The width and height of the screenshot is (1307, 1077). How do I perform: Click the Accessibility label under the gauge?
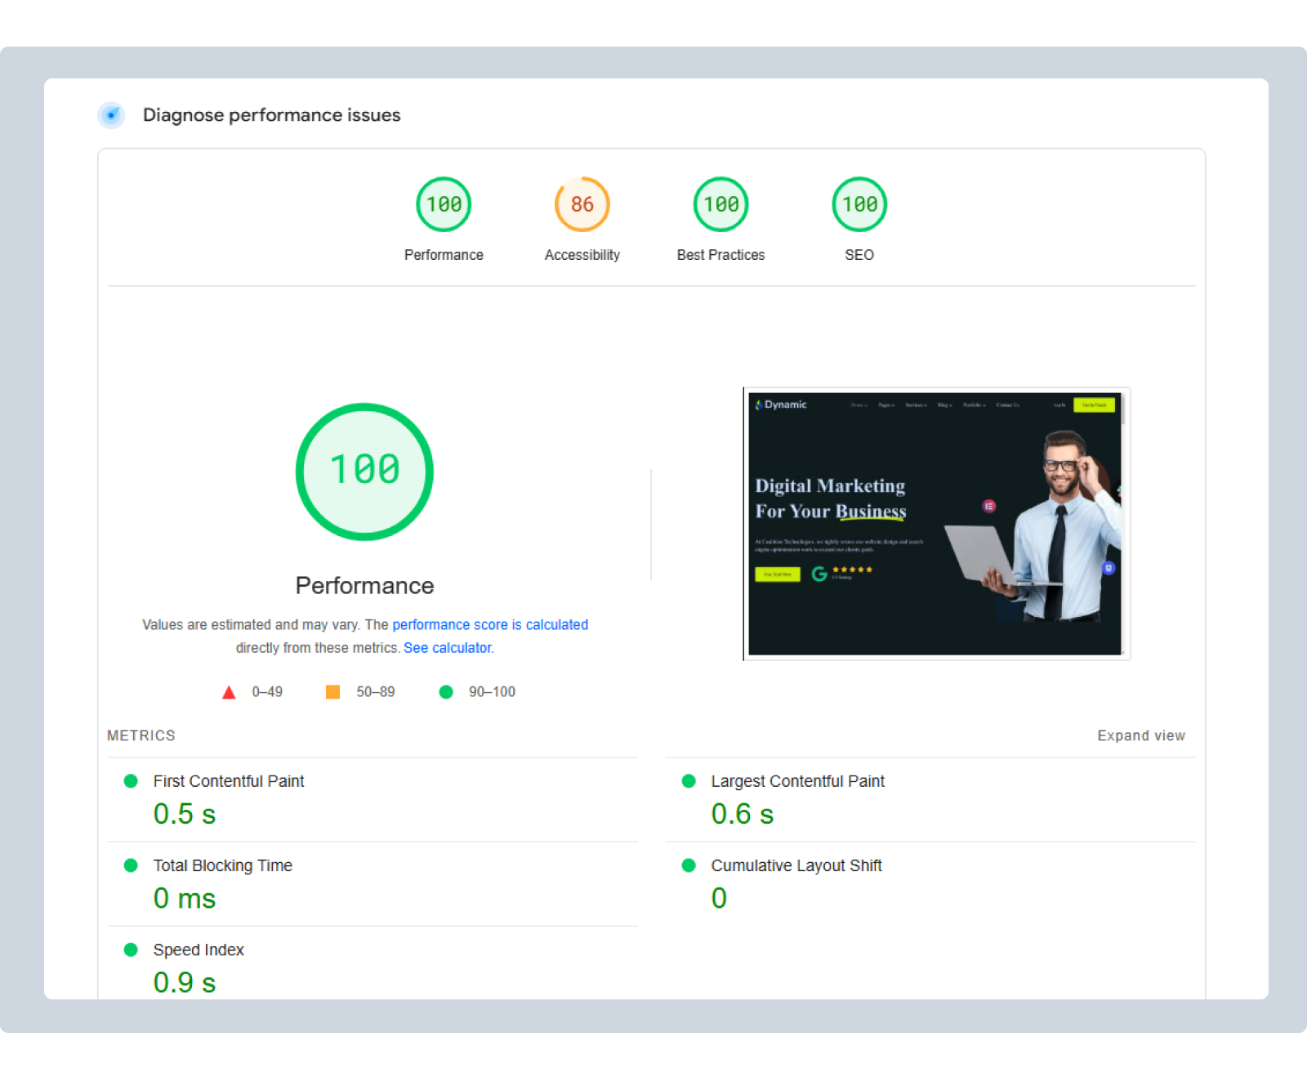pyautogui.click(x=582, y=255)
